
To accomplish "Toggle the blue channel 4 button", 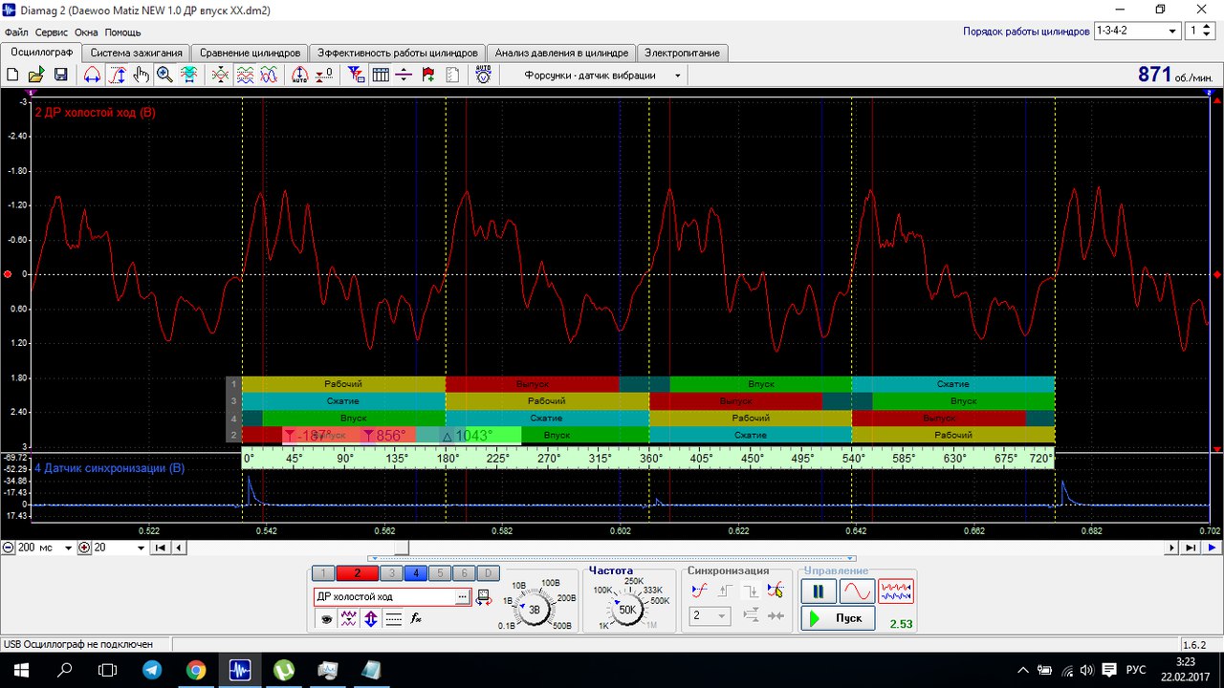I will pyautogui.click(x=414, y=573).
